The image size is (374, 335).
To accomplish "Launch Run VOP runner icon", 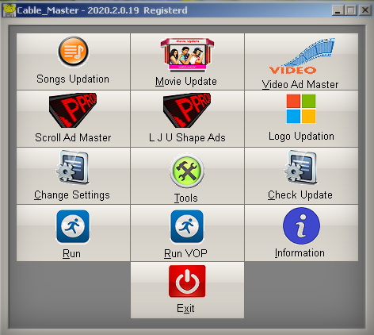I will tap(187, 226).
